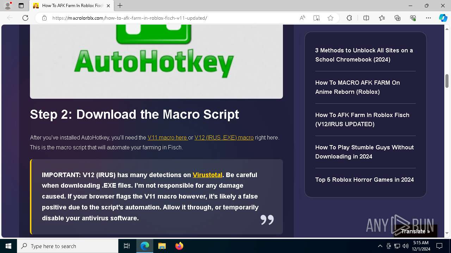451x253 pixels.
Task: Open browser Extensions icon
Action: (x=349, y=18)
